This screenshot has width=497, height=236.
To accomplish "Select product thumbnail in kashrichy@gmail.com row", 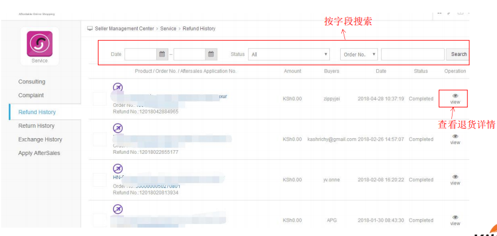I will (100, 139).
